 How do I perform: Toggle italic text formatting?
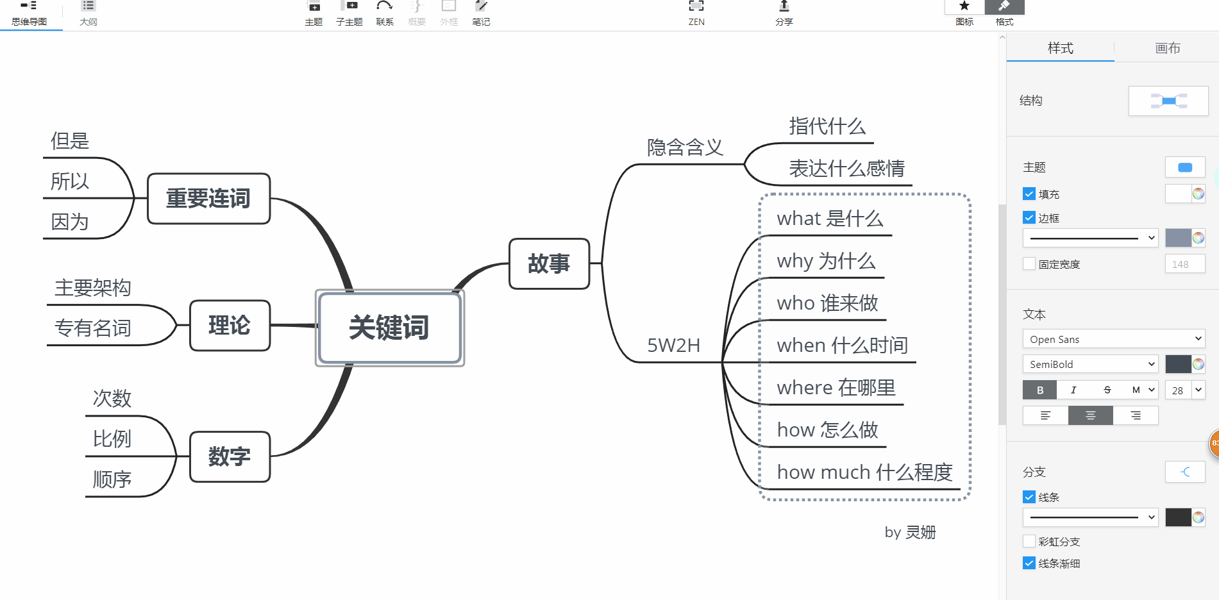1073,390
